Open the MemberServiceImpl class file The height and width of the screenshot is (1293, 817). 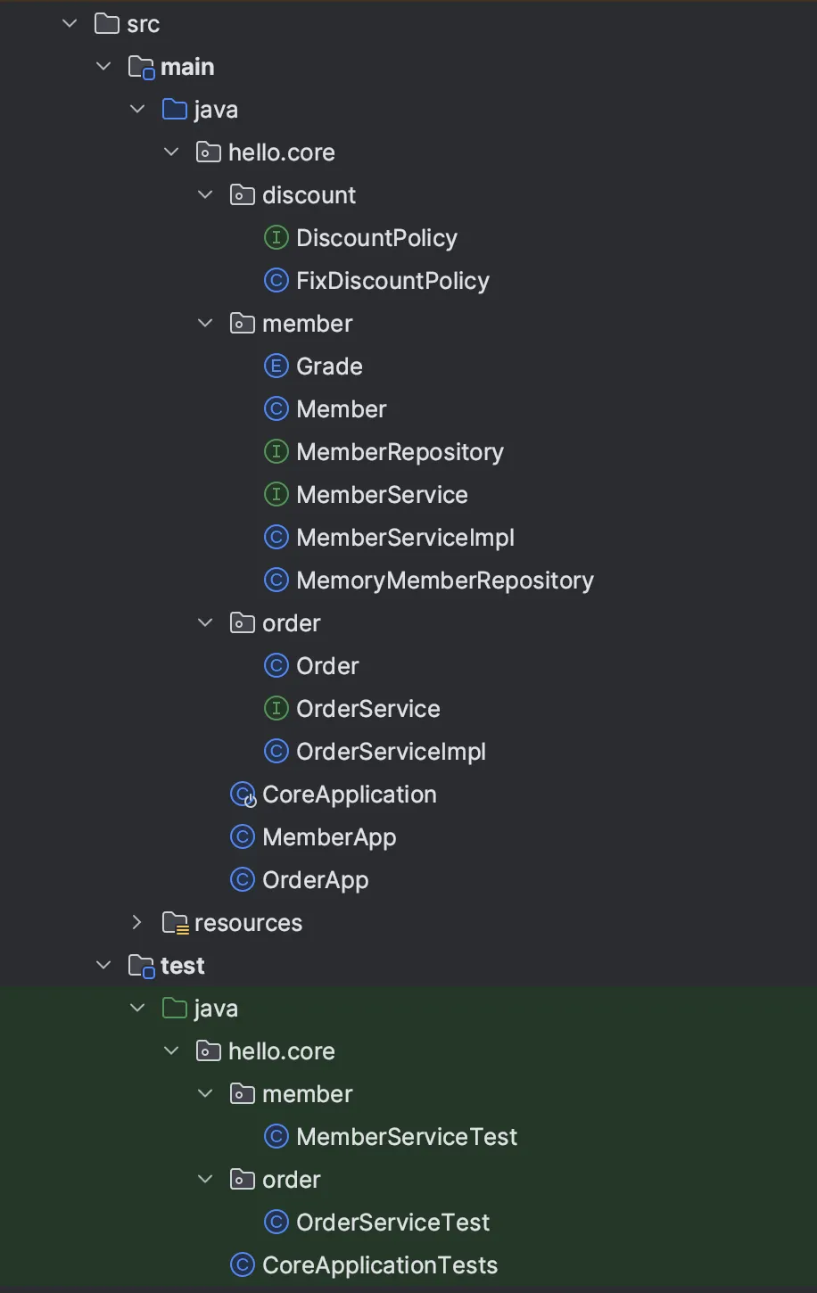pos(405,538)
